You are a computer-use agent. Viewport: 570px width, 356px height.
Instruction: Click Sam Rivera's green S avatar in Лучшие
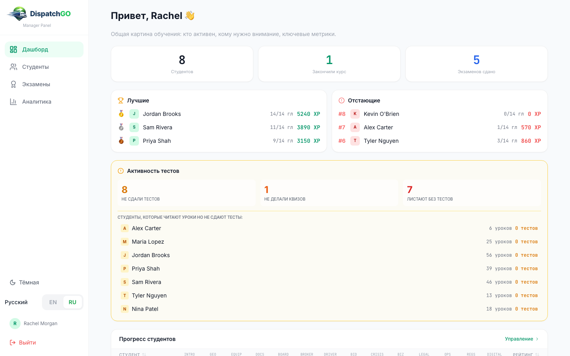pyautogui.click(x=134, y=127)
